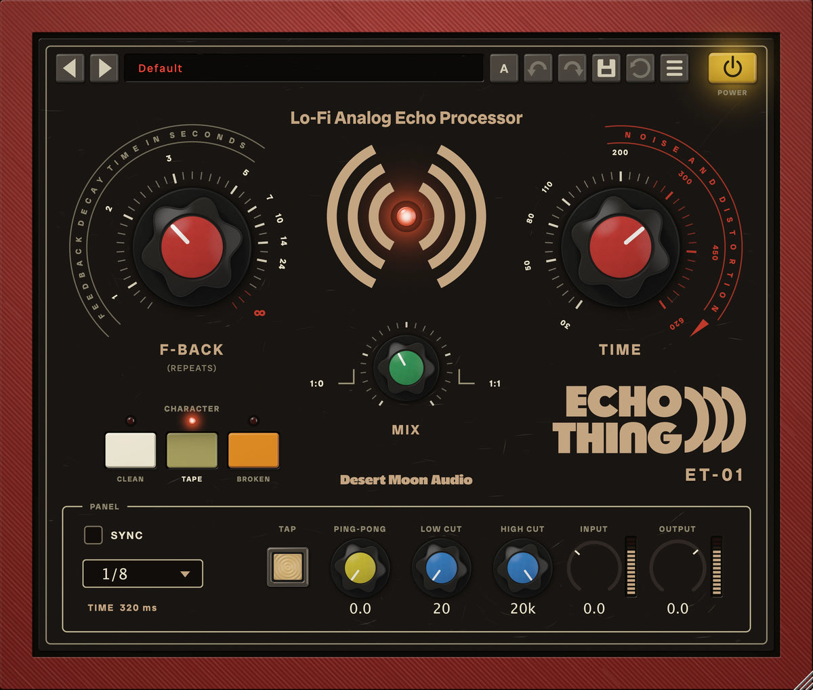This screenshot has width=813, height=690.
Task: Click the OUTPUT gain knob
Action: click(677, 568)
